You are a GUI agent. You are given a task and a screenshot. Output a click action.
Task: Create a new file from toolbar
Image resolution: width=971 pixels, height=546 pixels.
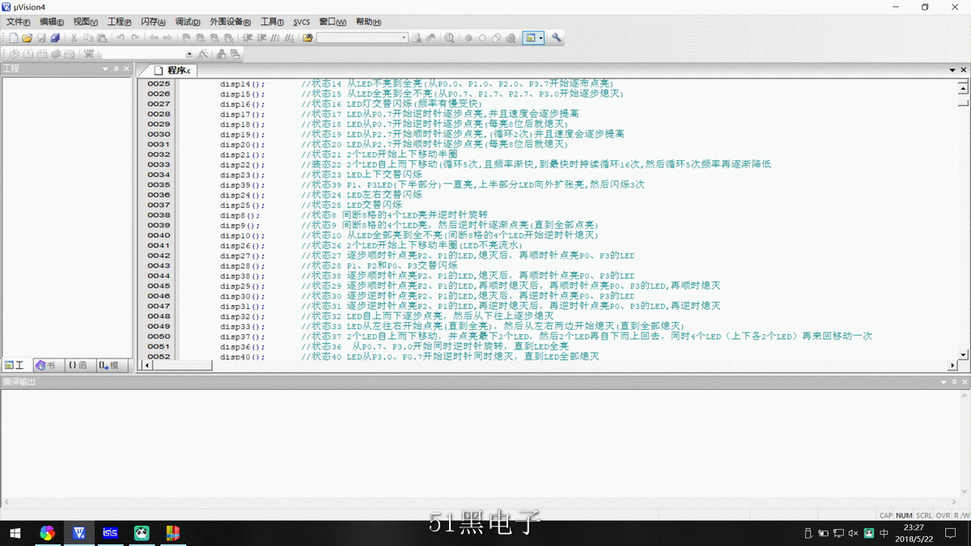click(13, 38)
